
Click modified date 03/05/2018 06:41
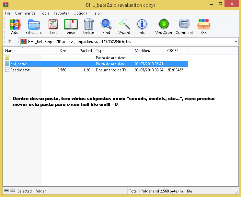click(149, 64)
